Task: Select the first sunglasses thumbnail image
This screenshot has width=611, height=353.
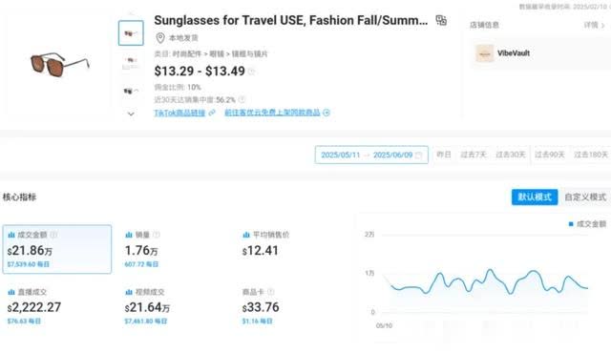Action: [x=131, y=33]
